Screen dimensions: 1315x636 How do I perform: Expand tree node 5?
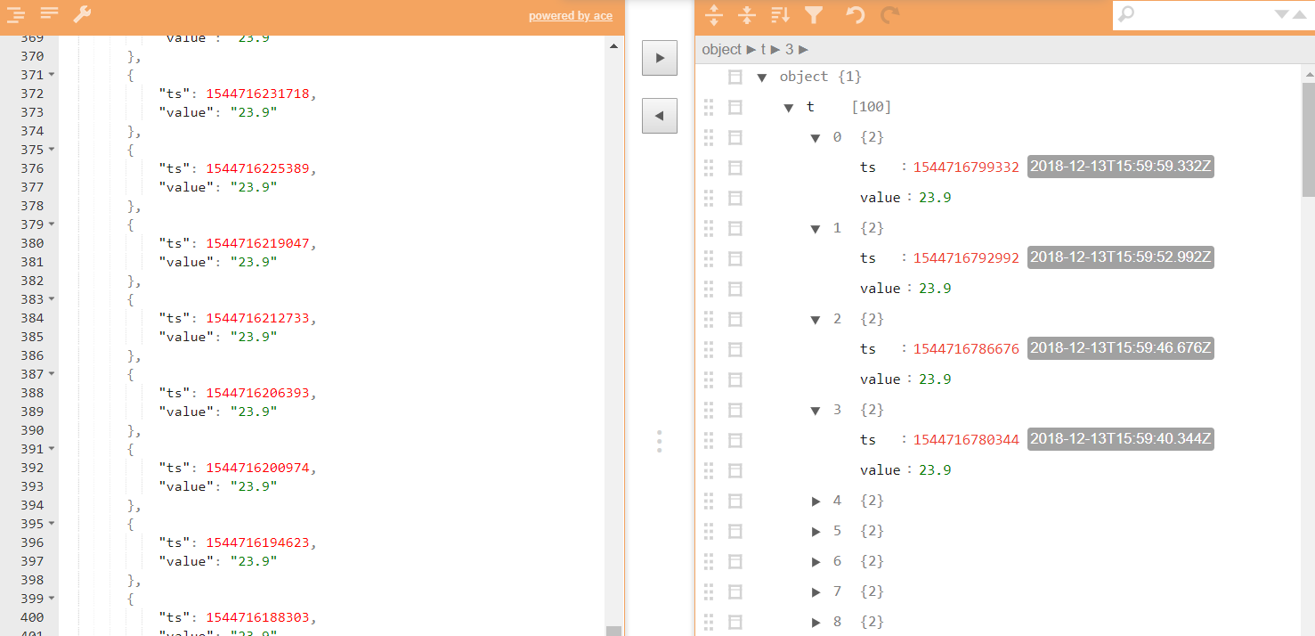coord(816,530)
